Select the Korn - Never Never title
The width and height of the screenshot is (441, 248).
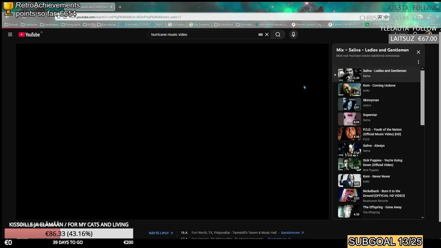pos(376,176)
